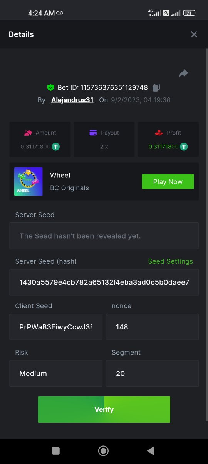The height and width of the screenshot is (464, 208).
Task: Click the green Verify button
Action: 104,409
